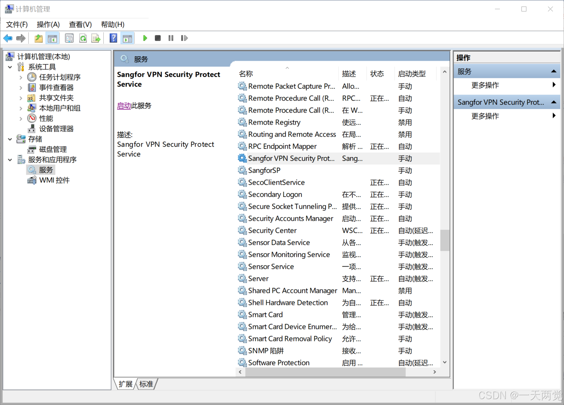This screenshot has height=405, width=564.
Task: Collapse the 系统工具 tree node
Action: point(10,67)
